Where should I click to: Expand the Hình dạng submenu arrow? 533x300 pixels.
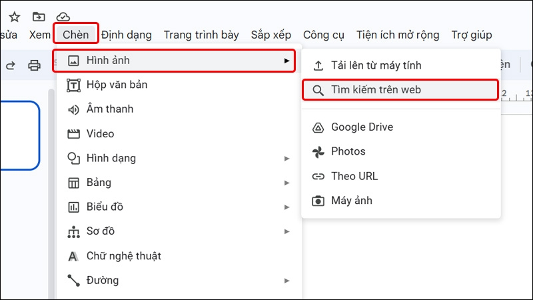click(x=287, y=159)
